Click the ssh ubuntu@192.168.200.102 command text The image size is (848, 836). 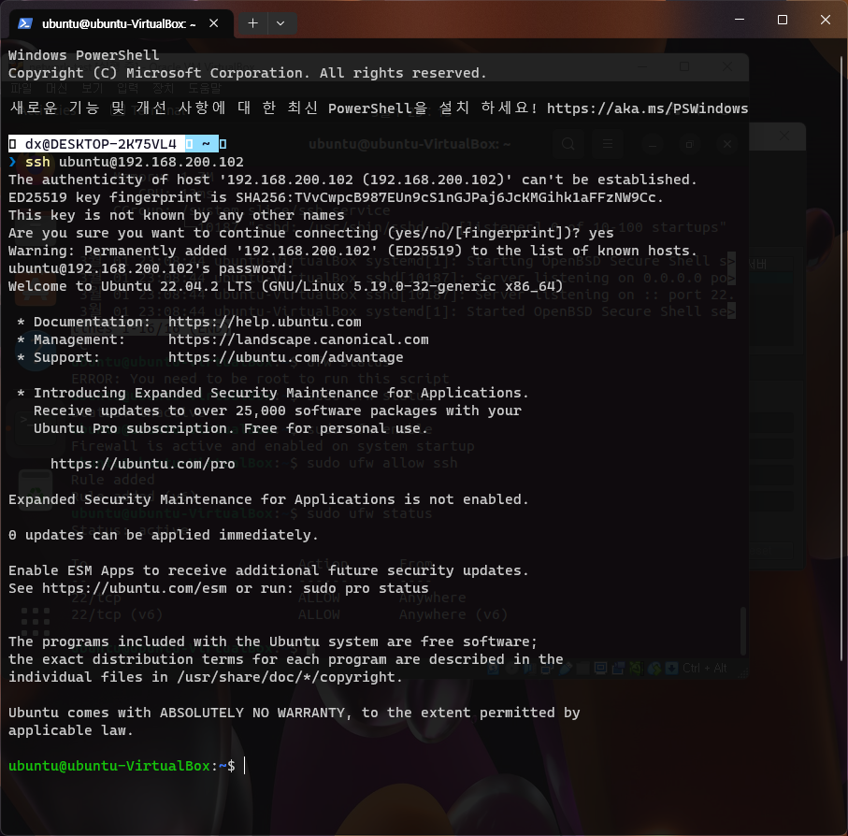135,162
